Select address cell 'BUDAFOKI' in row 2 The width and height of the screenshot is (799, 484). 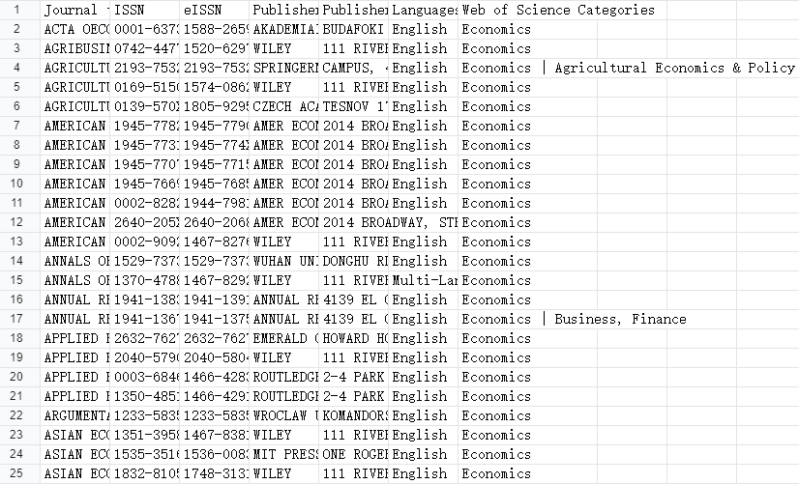point(354,29)
